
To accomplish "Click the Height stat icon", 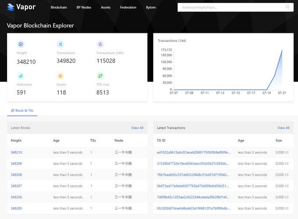I will pos(21,44).
